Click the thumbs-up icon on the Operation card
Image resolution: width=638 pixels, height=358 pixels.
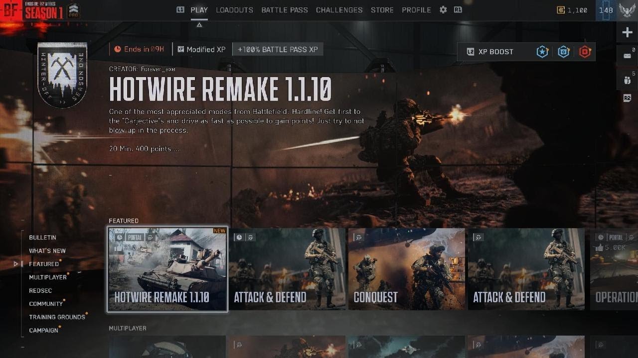tap(601, 247)
